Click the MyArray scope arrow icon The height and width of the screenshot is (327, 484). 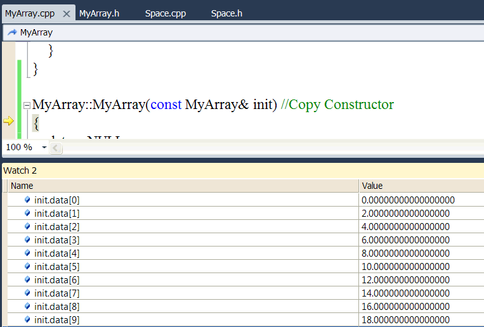coord(12,32)
